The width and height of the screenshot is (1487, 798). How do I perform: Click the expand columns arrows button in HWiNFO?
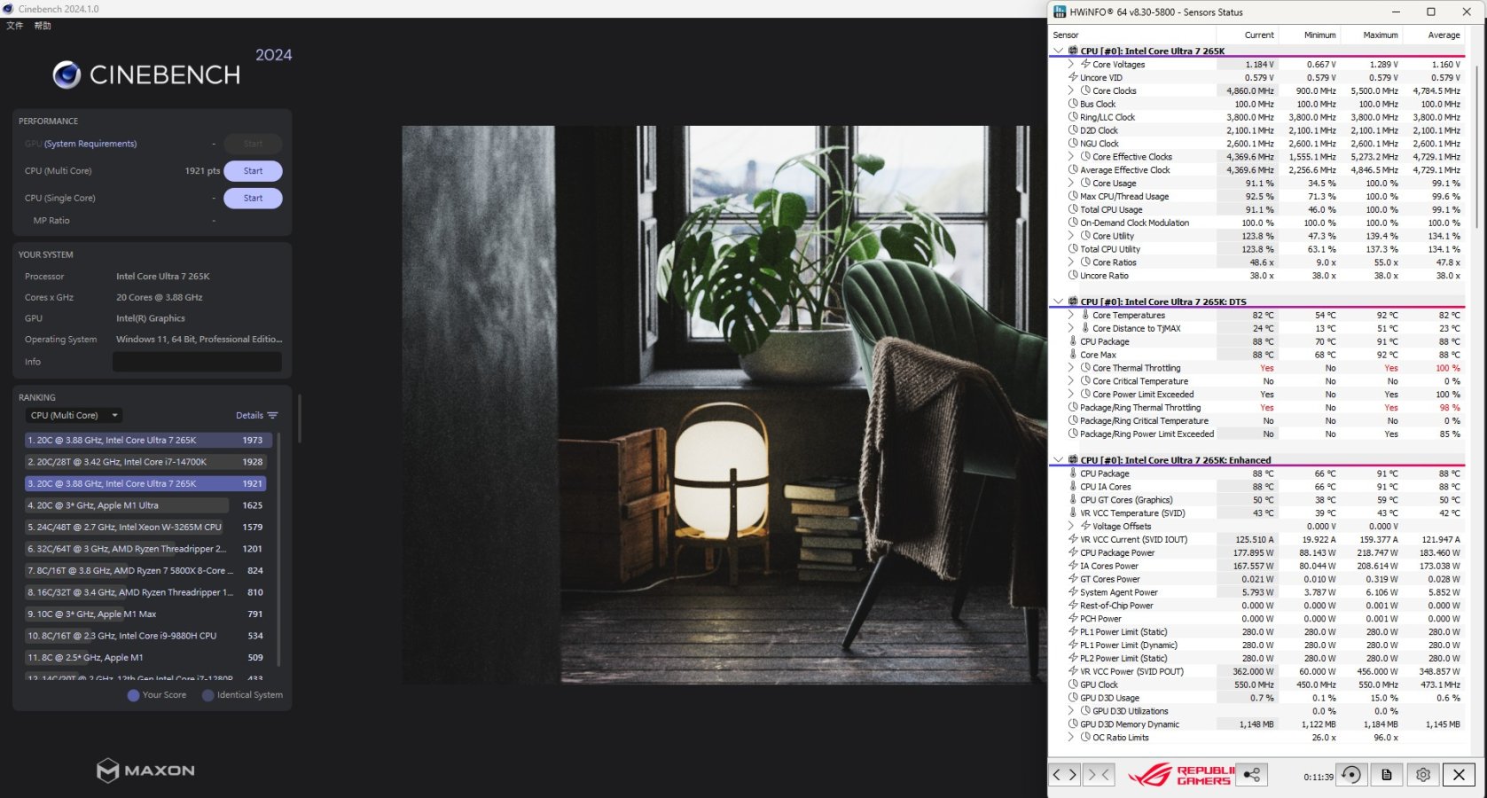(1064, 775)
